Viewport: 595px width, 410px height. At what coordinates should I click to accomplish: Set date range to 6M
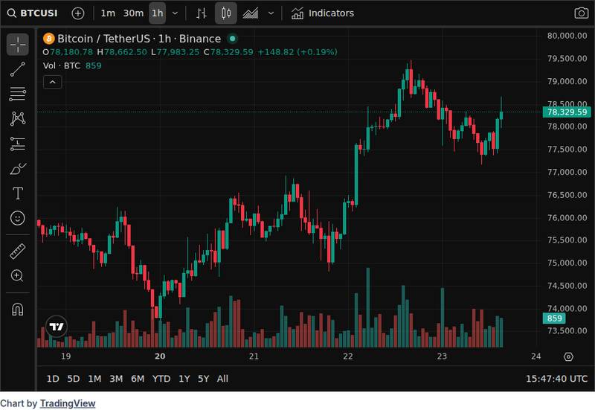point(138,379)
